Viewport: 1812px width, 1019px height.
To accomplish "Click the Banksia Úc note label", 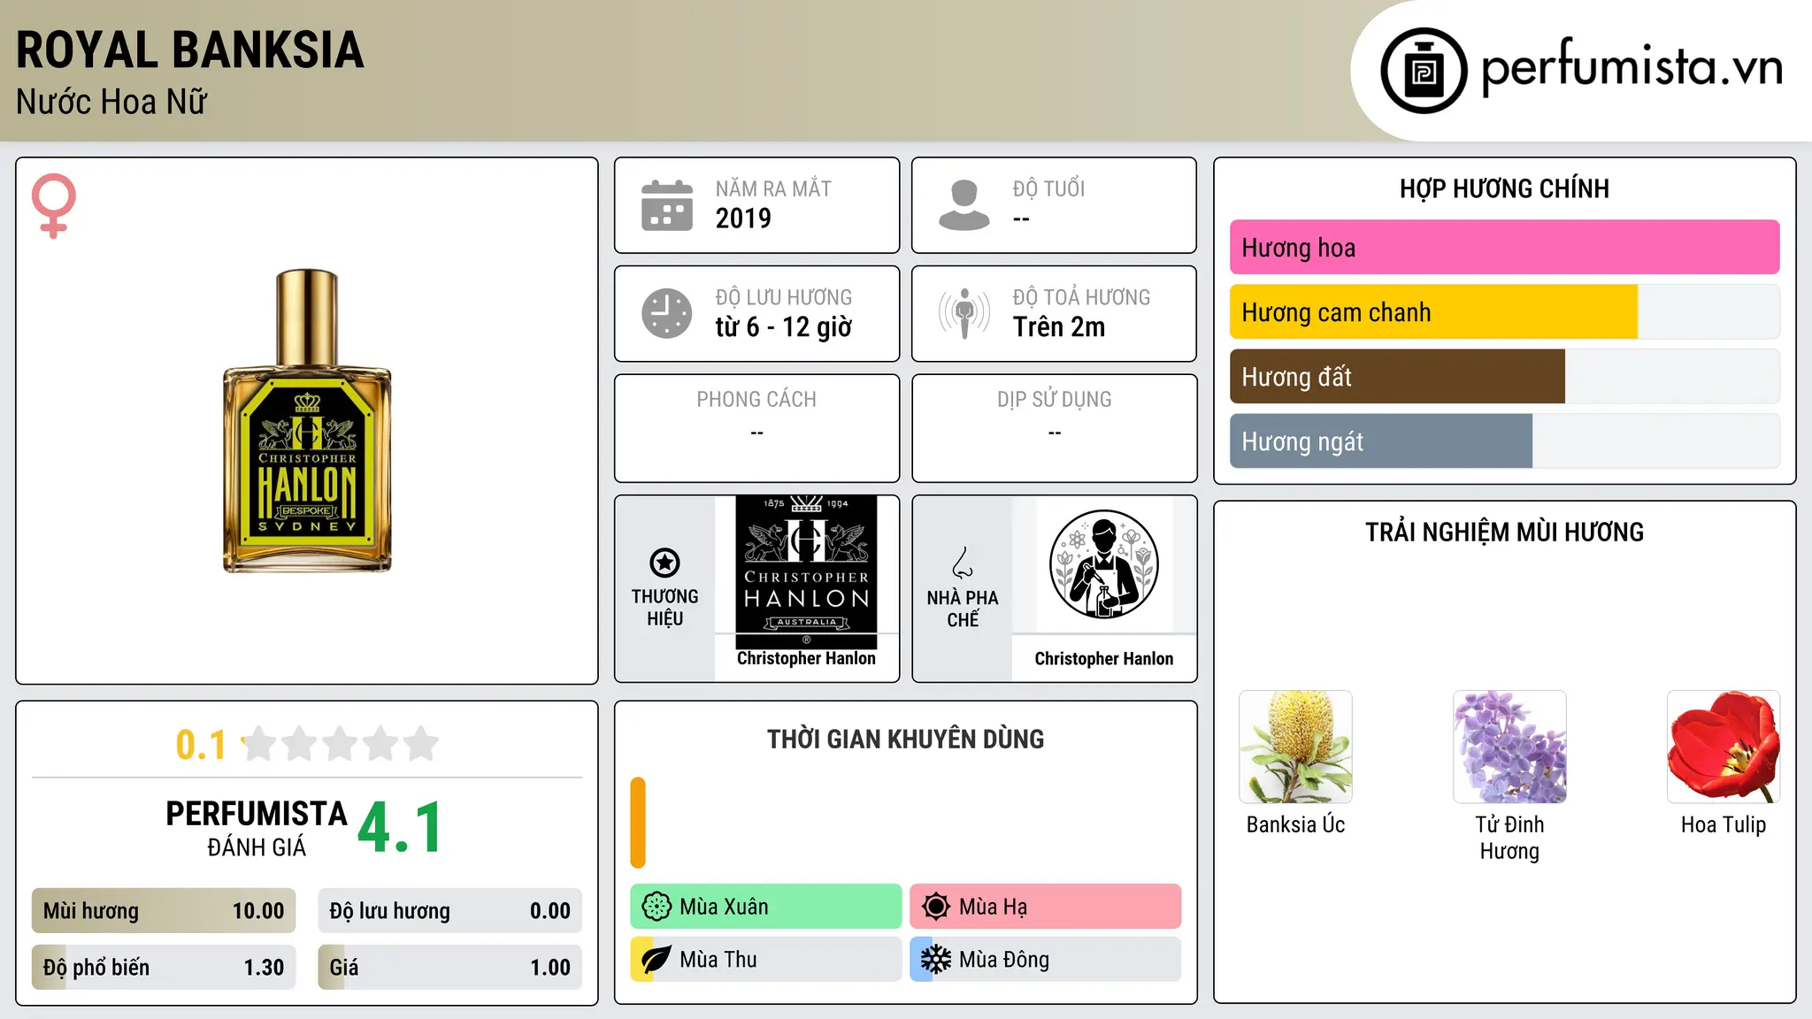I will 1295,824.
